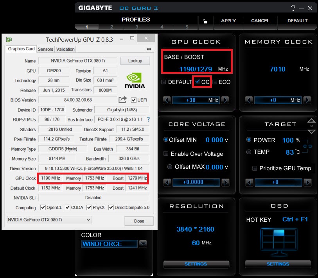
Task: Decrease memory clock offset with left arrow
Action: point(249,100)
